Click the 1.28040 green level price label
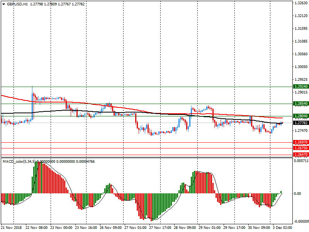Screen dimensions: 309x232 (x=301, y=116)
